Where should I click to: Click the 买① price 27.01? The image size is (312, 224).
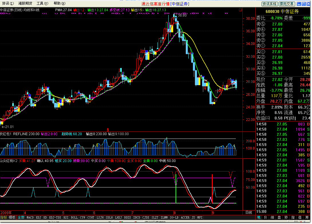point(277,52)
